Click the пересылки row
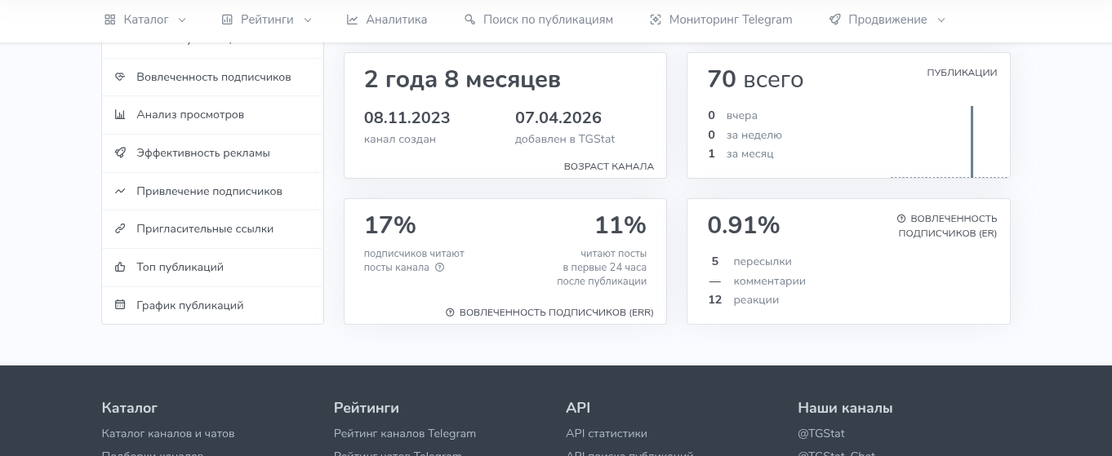This screenshot has width=1112, height=456. tap(750, 262)
